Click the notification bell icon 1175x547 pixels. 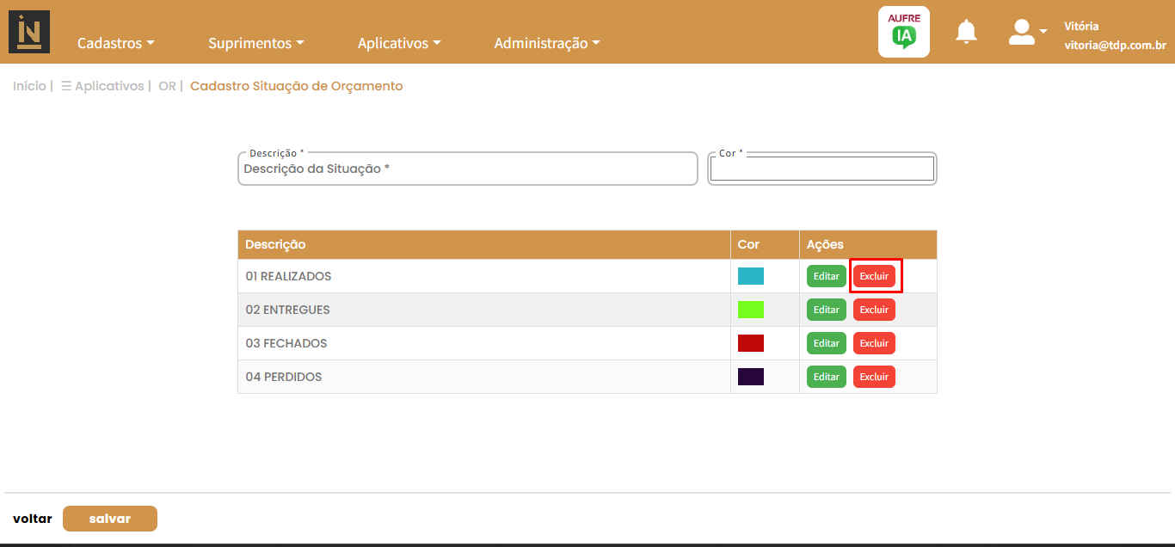[x=966, y=32]
